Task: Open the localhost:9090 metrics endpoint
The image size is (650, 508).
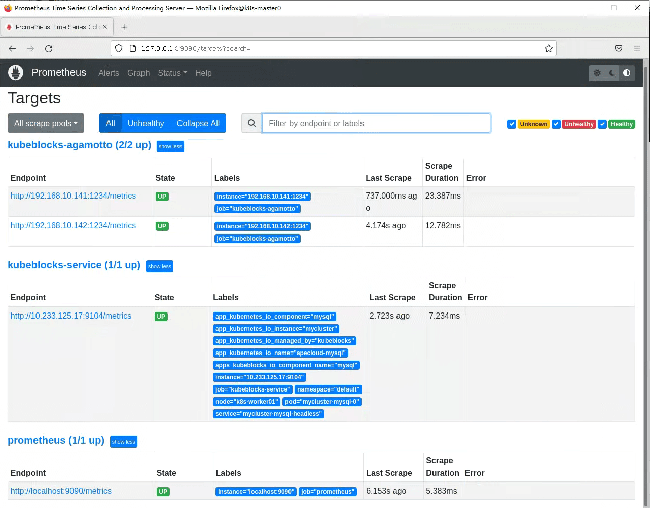Action: [61, 491]
